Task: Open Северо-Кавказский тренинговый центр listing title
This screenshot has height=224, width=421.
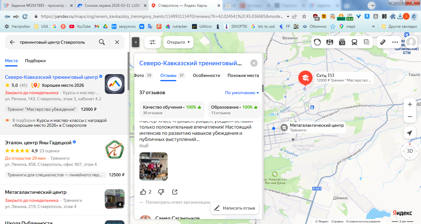Action: click(51, 77)
